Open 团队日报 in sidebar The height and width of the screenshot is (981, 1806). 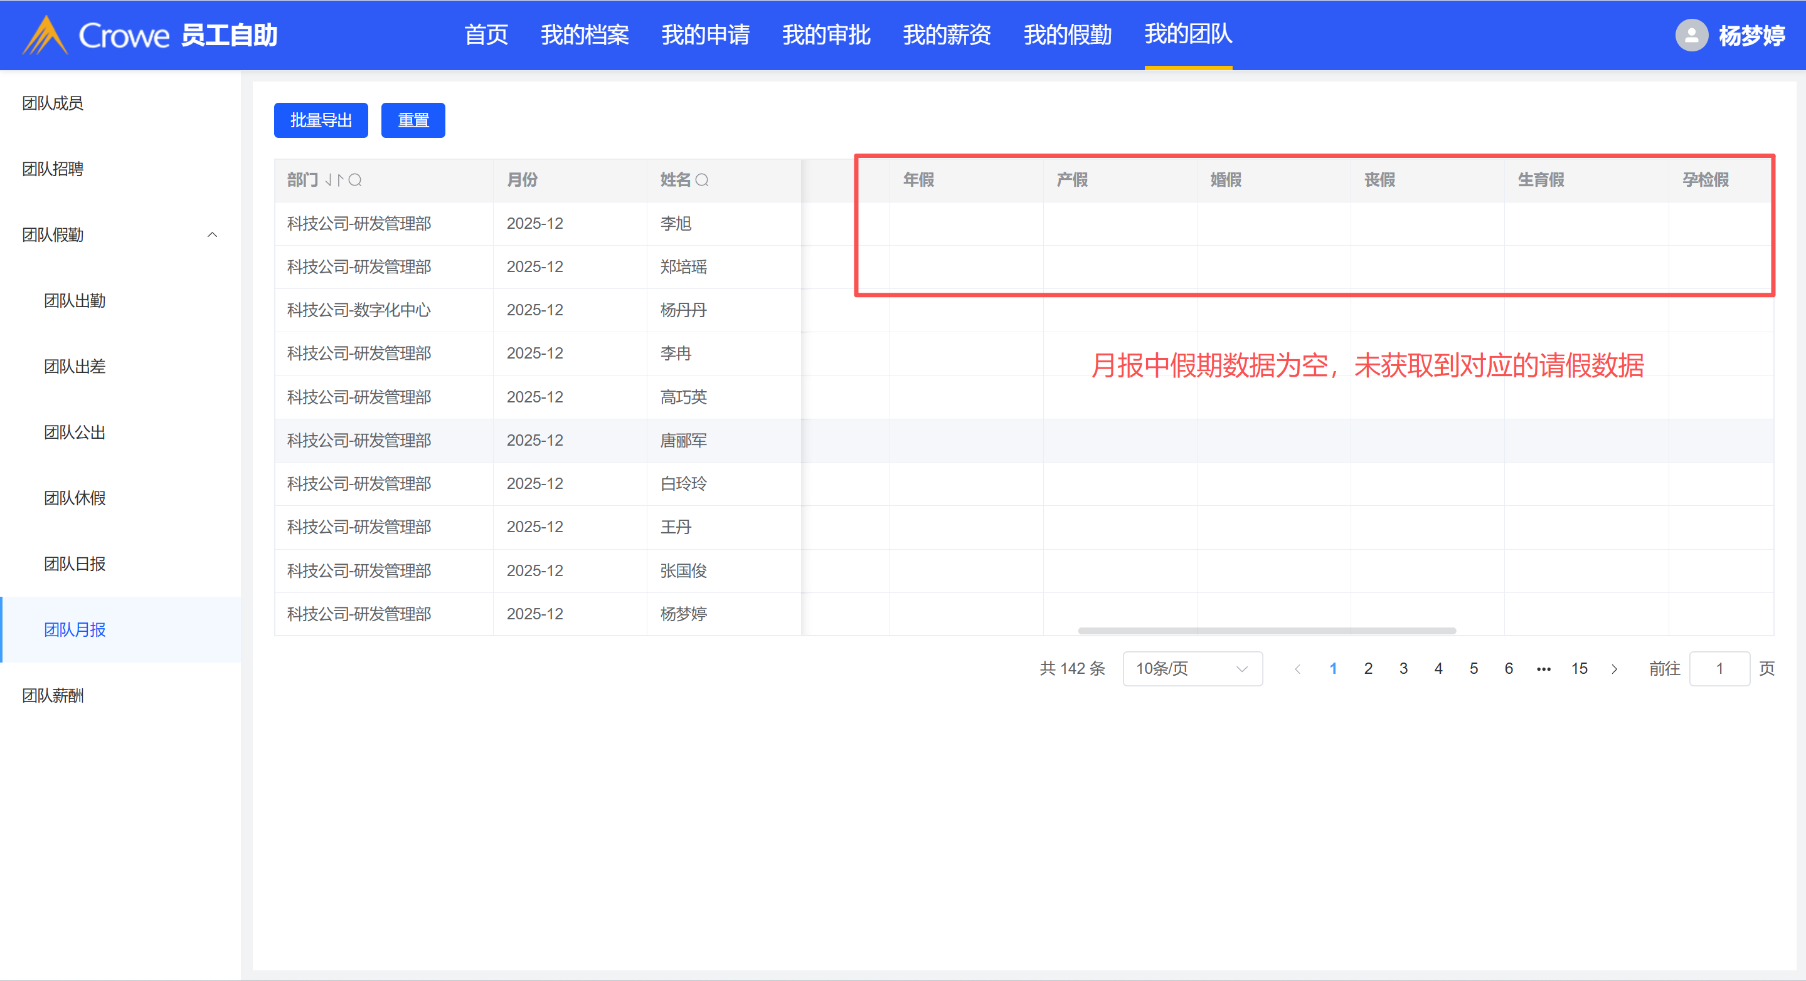(75, 564)
